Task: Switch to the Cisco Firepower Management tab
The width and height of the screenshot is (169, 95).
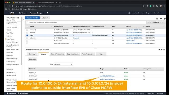Action: 46,3
